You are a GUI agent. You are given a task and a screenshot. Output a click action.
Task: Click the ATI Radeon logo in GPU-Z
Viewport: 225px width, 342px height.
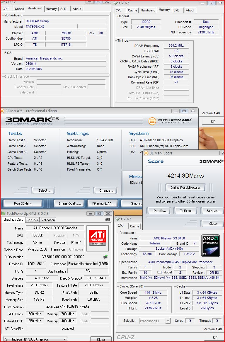[98, 238]
